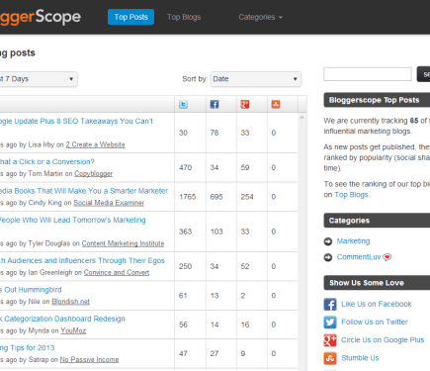This screenshot has width=430, height=371.
Task: Open People Who Will Lead Tomorrow's Marketing
Action: tap(72, 220)
